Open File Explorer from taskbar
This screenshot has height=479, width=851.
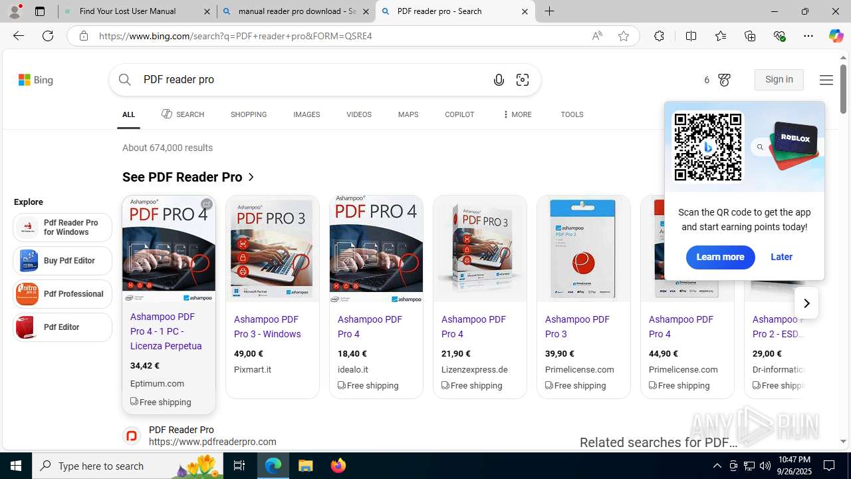pyautogui.click(x=306, y=466)
